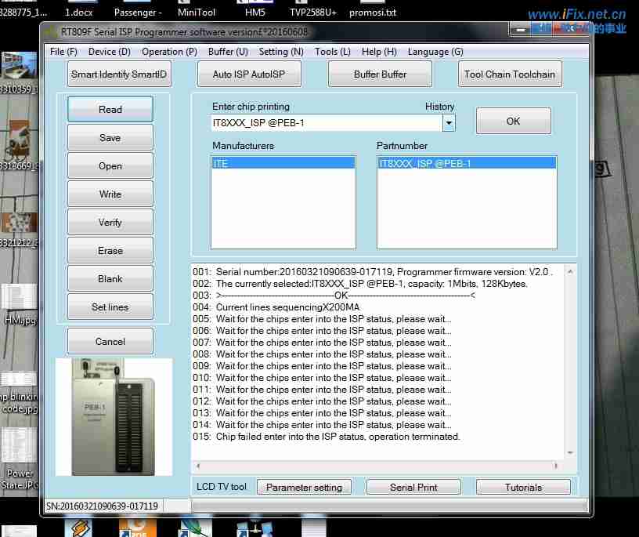
Task: Open the Tools menu
Action: tap(332, 52)
